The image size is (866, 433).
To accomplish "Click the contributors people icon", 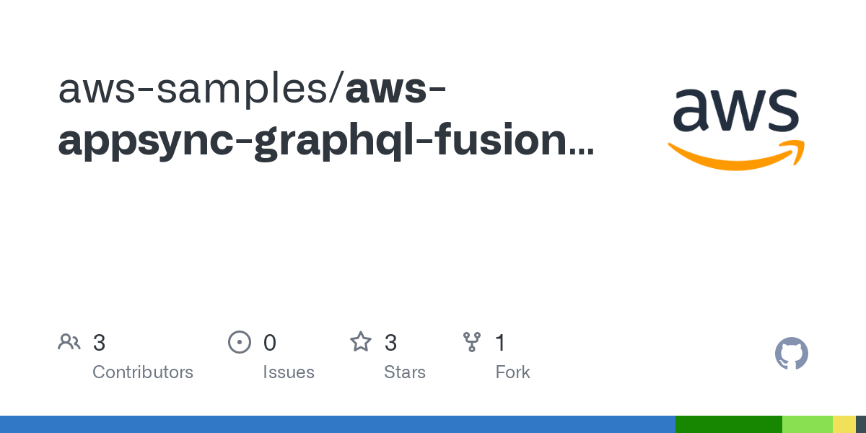I will click(x=69, y=342).
